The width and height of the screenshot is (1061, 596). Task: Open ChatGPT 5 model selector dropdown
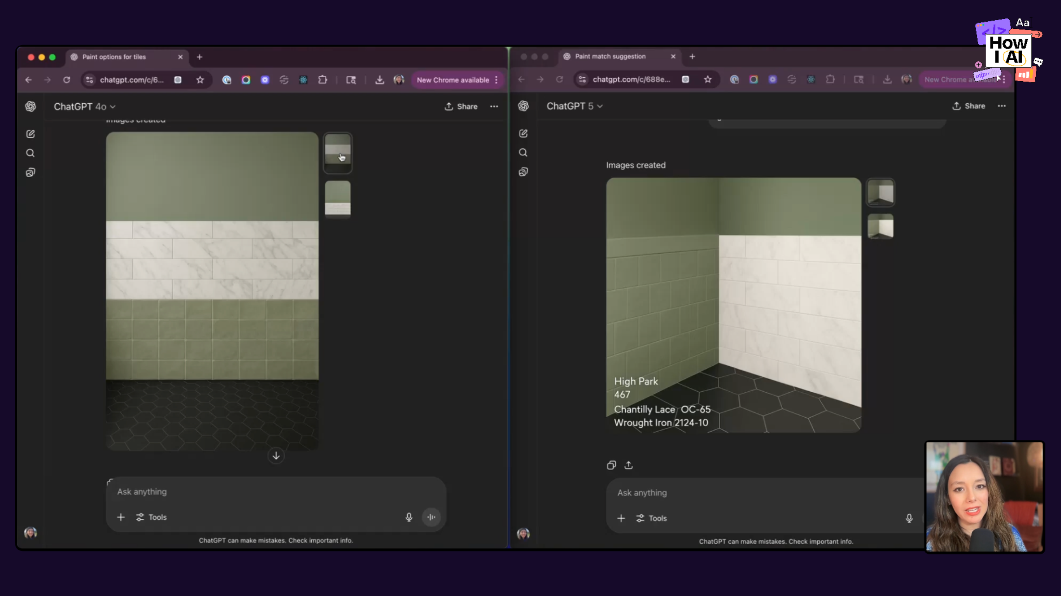click(574, 106)
